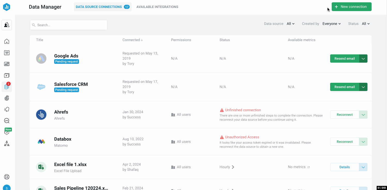Image resolution: width=387 pixels, height=190 pixels.
Task: Expand the Status filter dropdown
Action: click(x=366, y=24)
